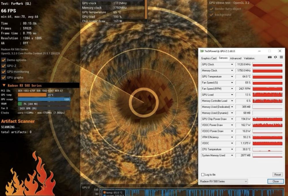Click the GPU stress test - OpenGL 3.2 title
Viewport: 288px width, 196px height.
pyautogui.click(x=229, y=3)
